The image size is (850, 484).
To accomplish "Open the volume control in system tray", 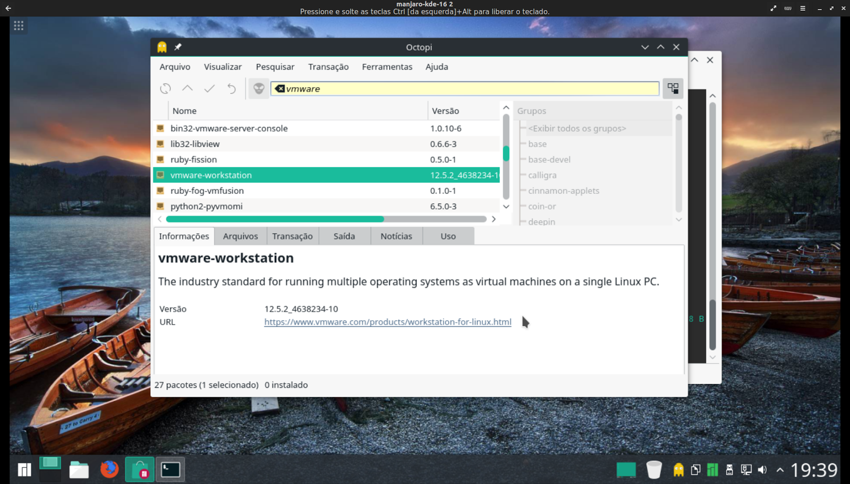I will [762, 470].
